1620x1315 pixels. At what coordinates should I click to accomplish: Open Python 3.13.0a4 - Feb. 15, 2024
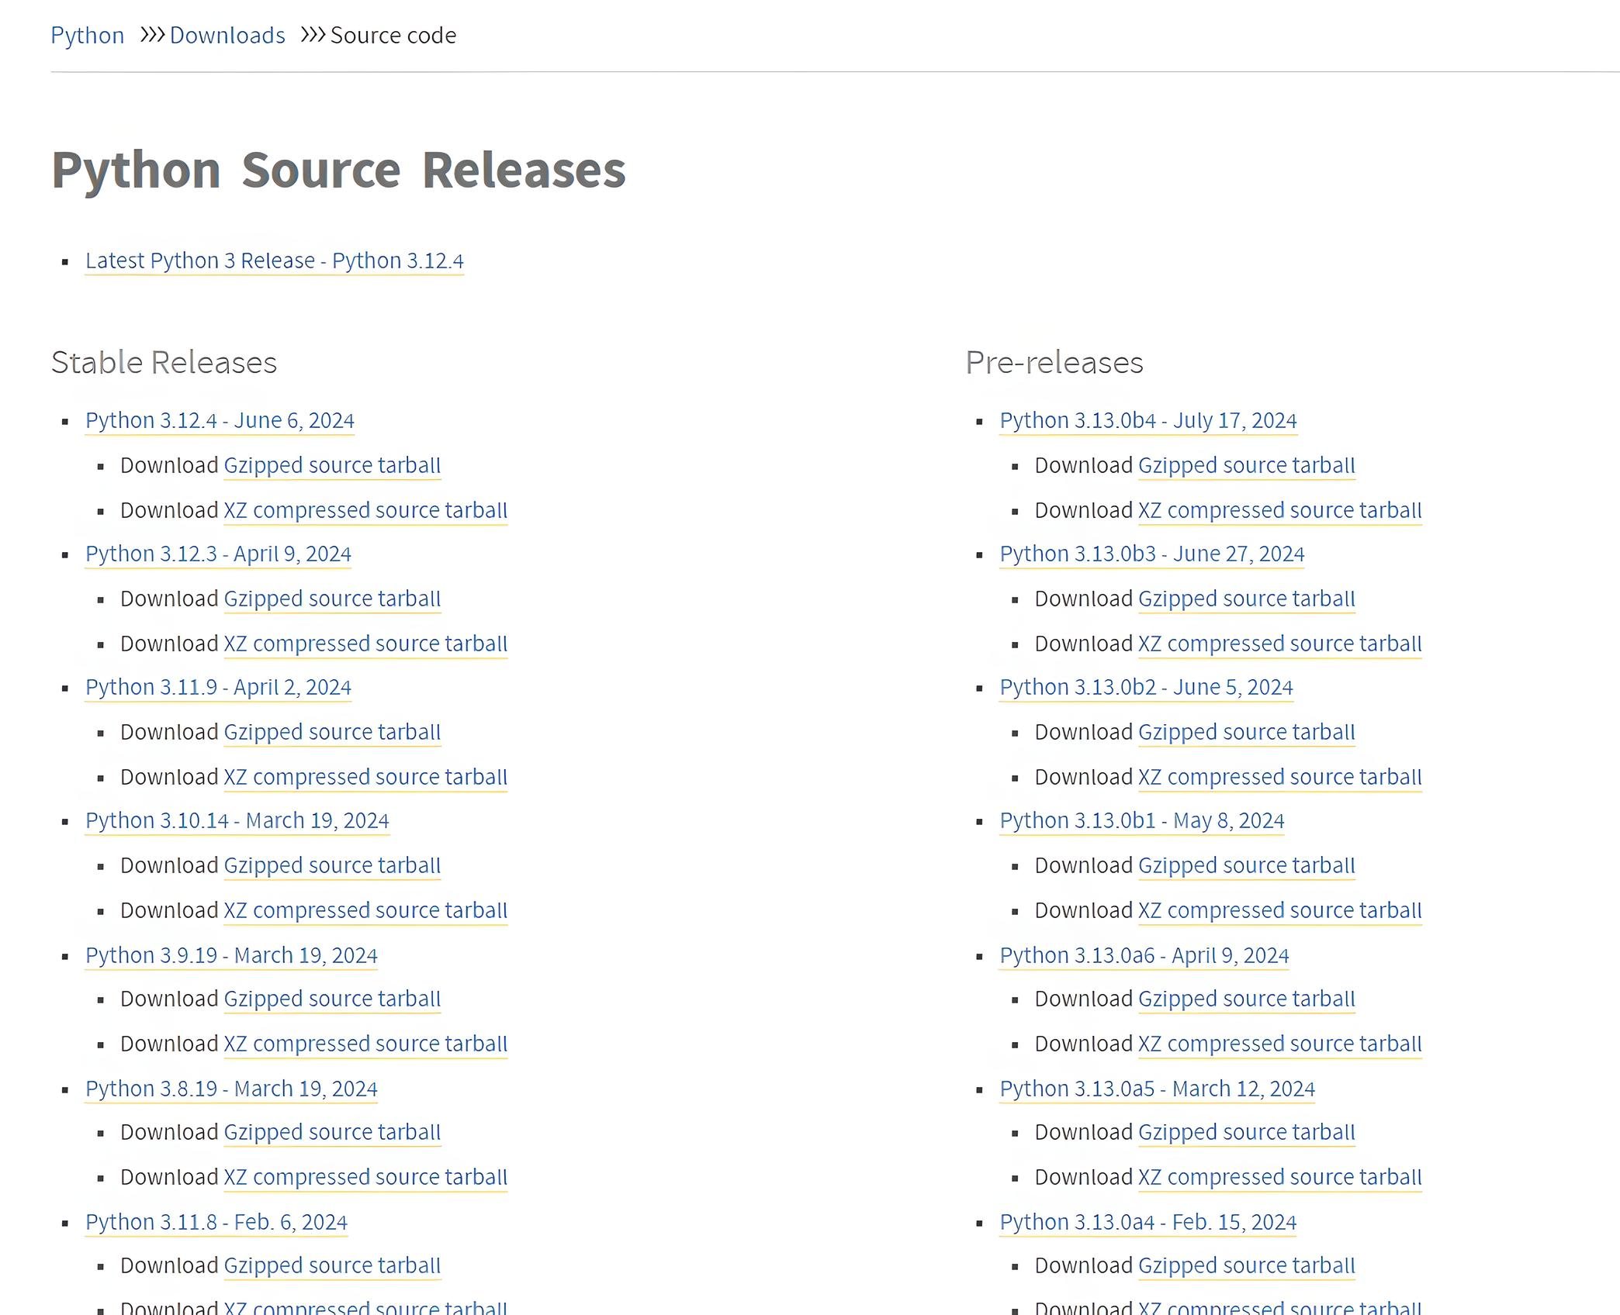(x=1147, y=1222)
